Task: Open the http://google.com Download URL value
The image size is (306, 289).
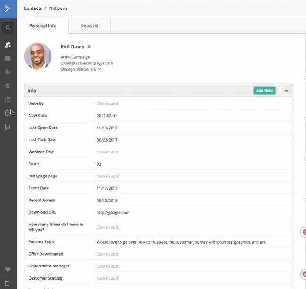Action: point(113,213)
